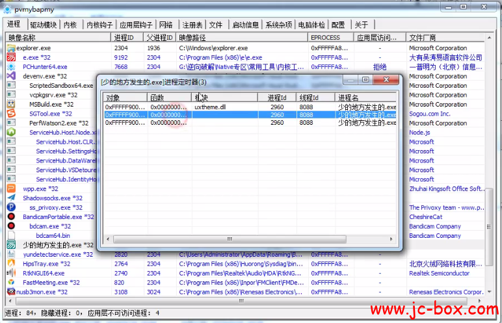Sort timers by 进程名 column header
This screenshot has height=323, width=502.
(365, 97)
